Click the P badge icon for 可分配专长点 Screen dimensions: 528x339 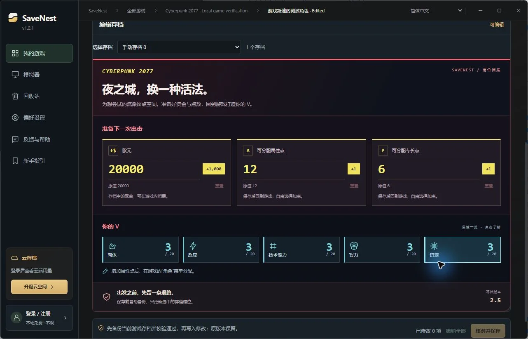click(383, 151)
